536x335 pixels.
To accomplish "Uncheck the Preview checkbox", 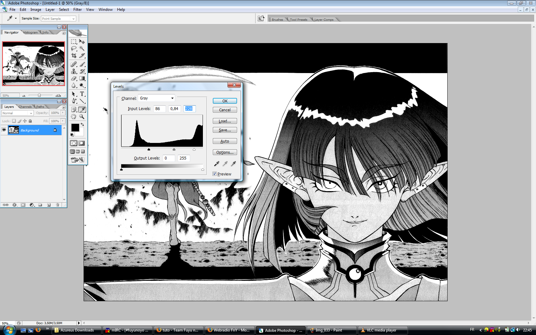I will click(x=215, y=174).
